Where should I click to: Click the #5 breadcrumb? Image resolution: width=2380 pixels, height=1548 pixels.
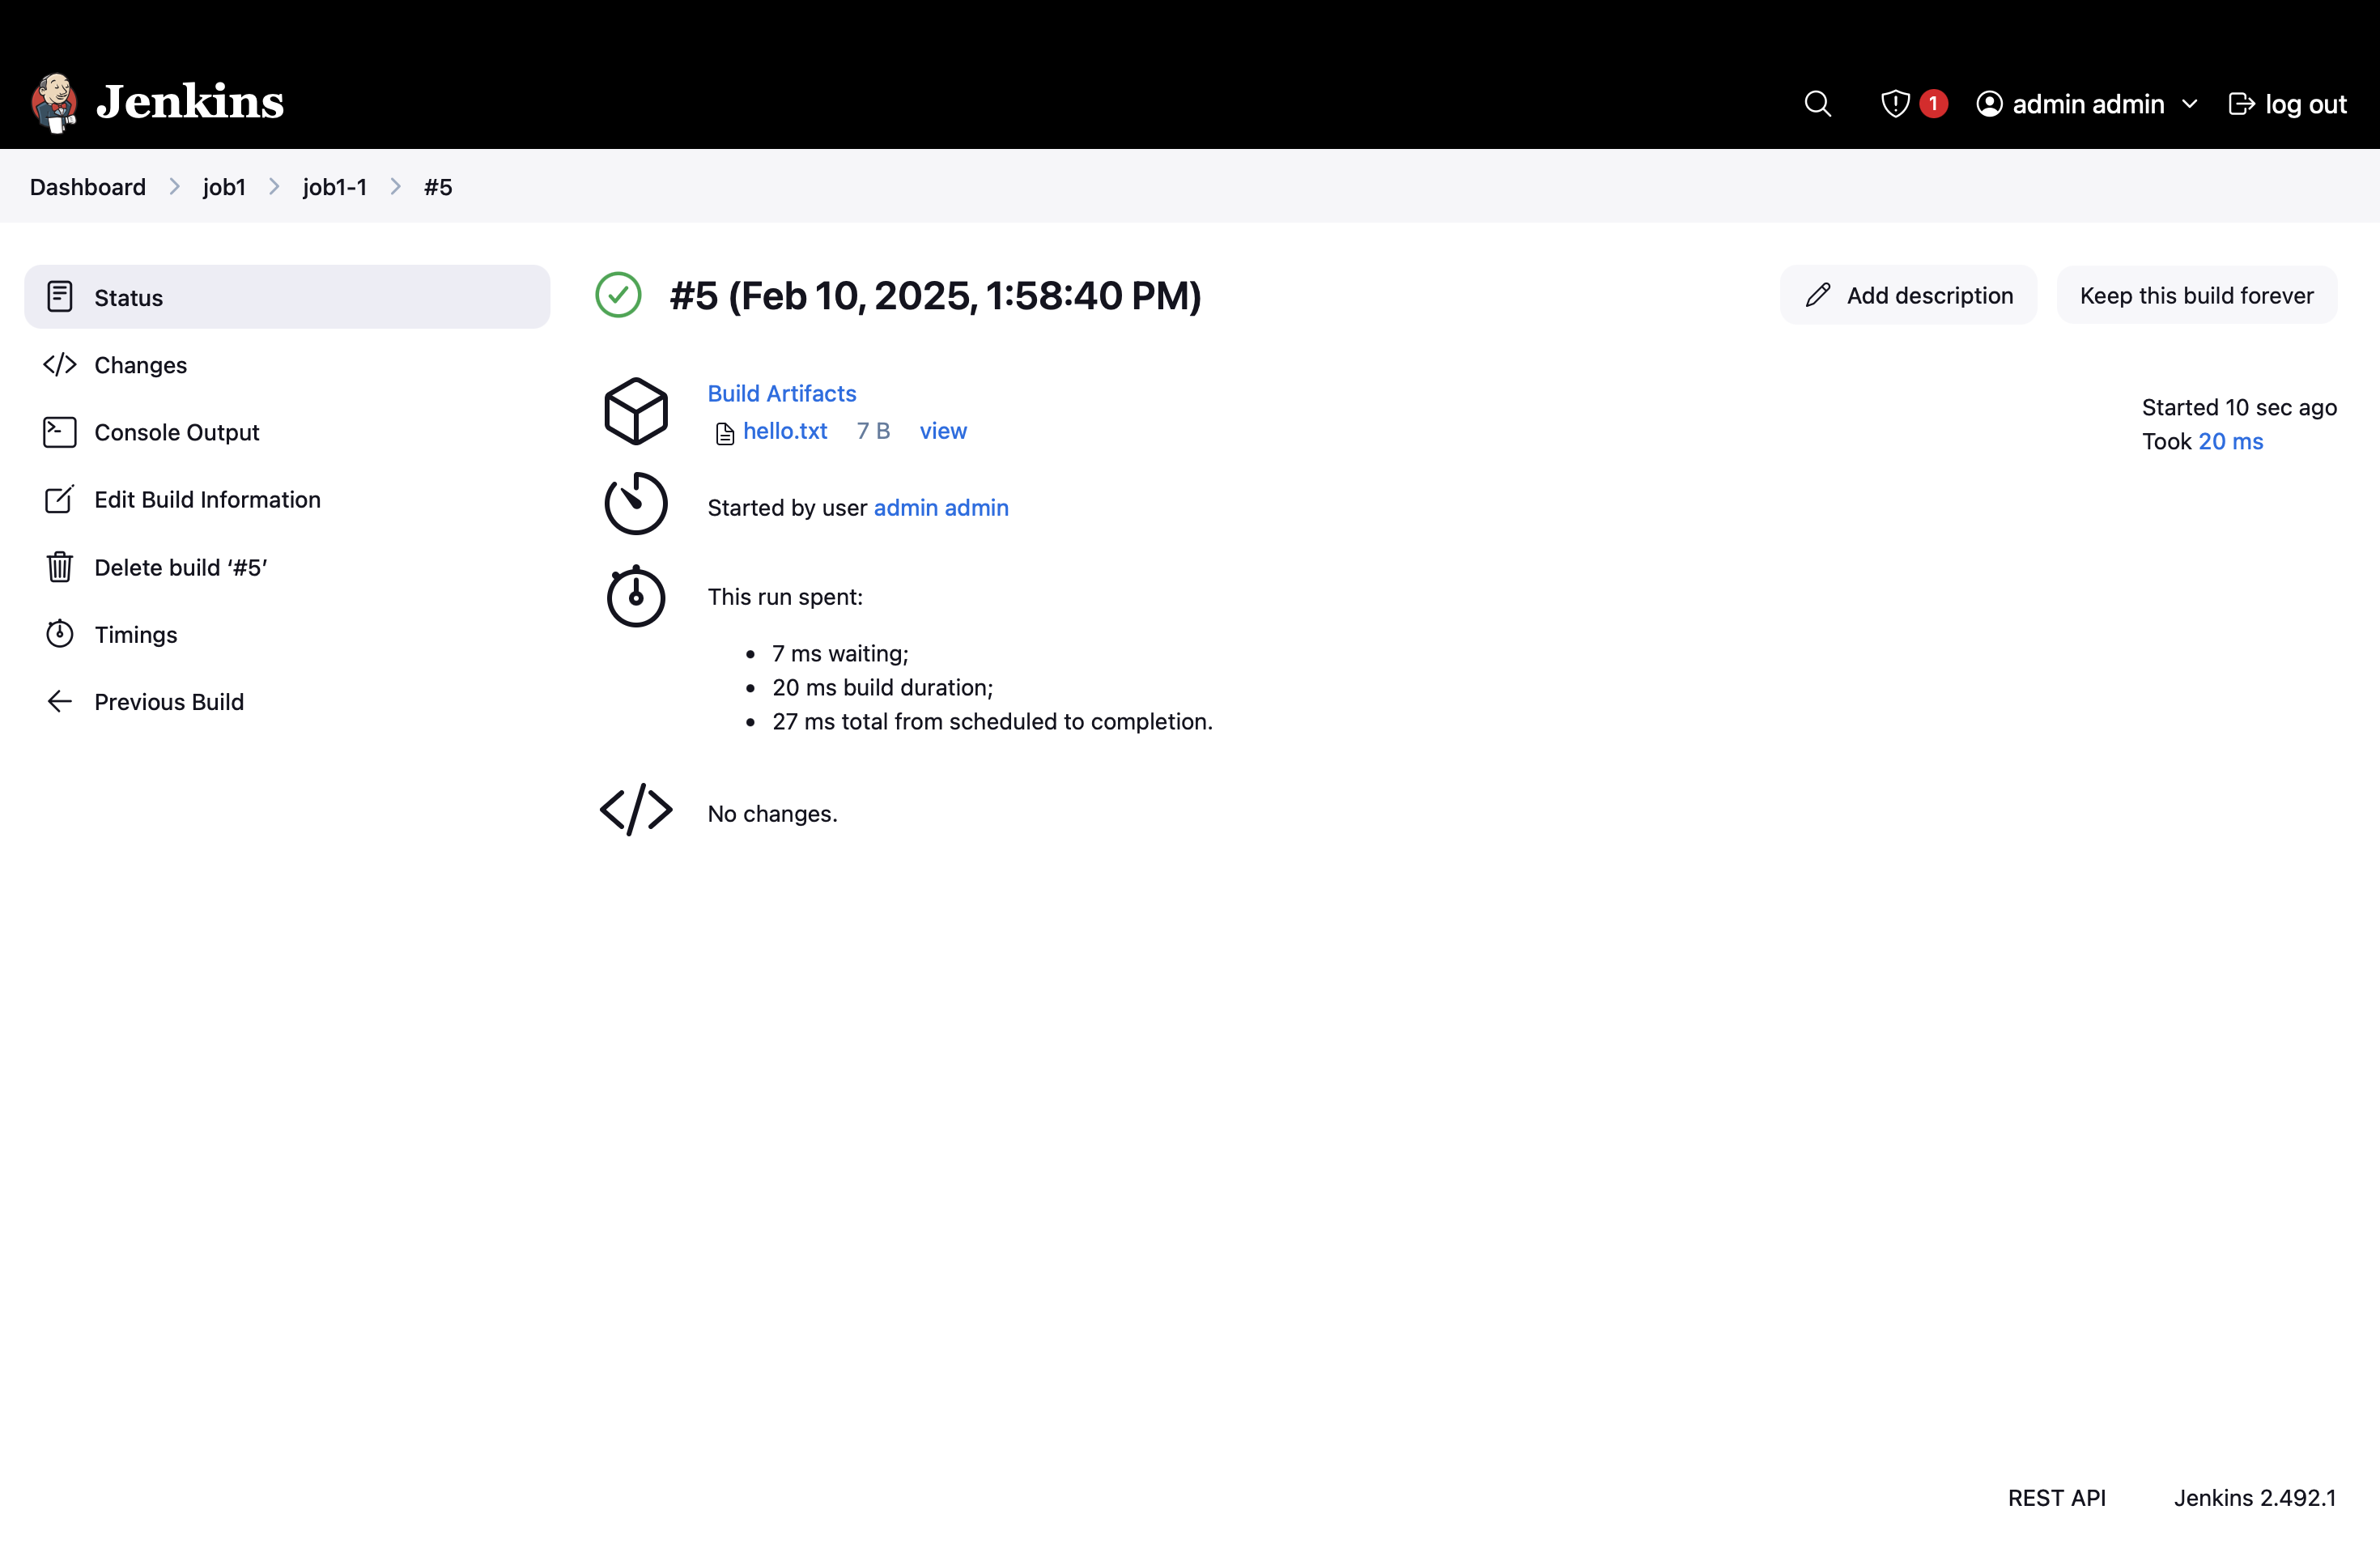click(438, 187)
